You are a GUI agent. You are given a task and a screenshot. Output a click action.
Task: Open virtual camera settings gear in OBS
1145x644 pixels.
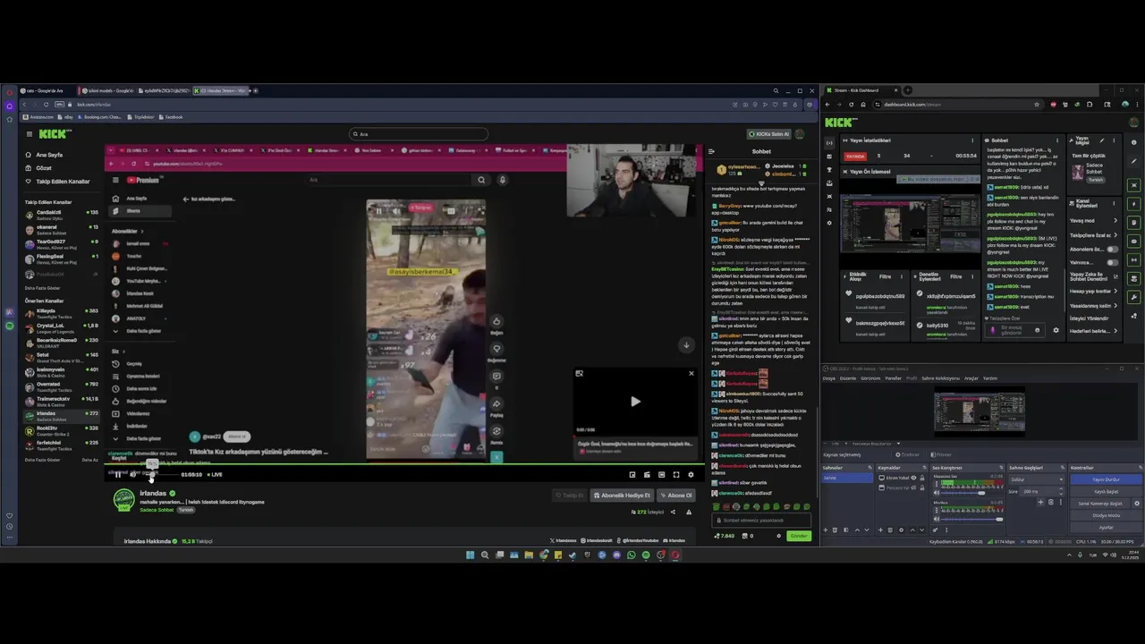pos(1137,504)
